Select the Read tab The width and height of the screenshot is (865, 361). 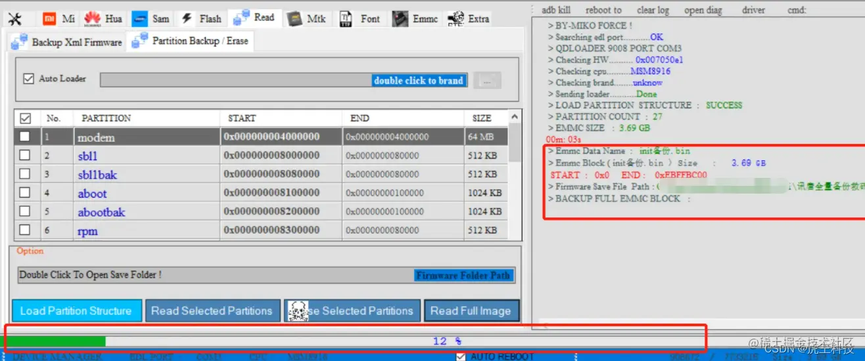tap(254, 18)
